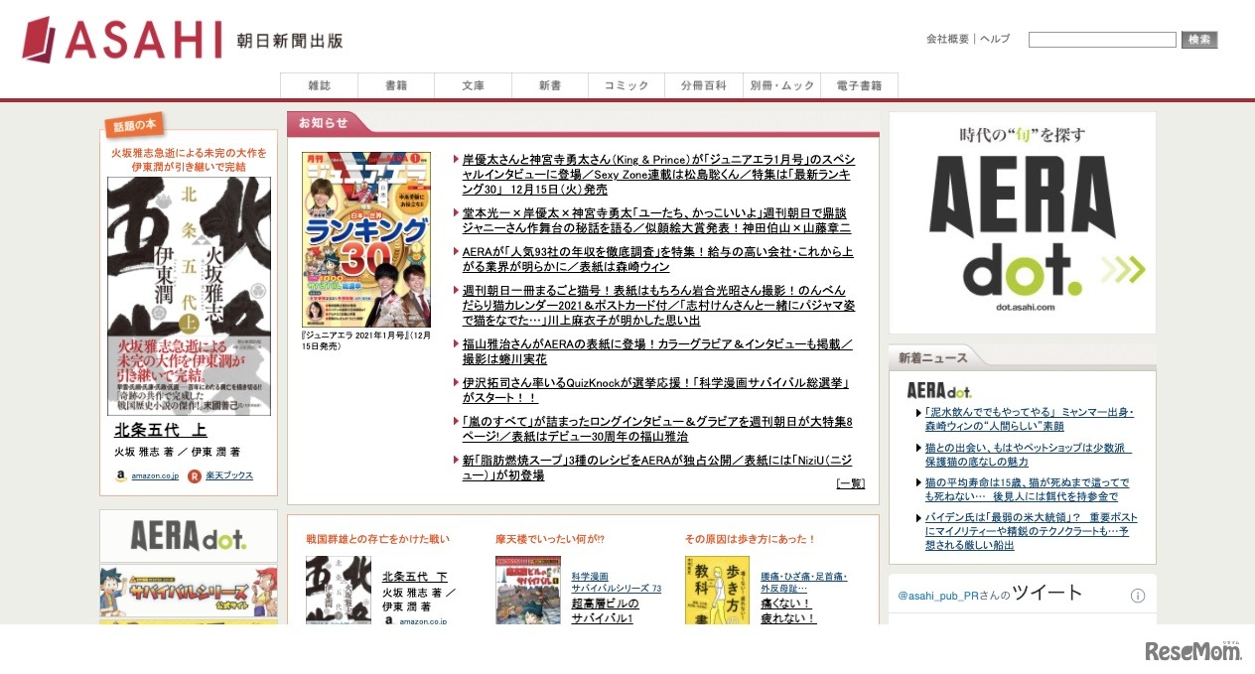Screen dimensions: 1255x674
Task: Open the news item AERAが人気93社の年収
Action: click(657, 259)
